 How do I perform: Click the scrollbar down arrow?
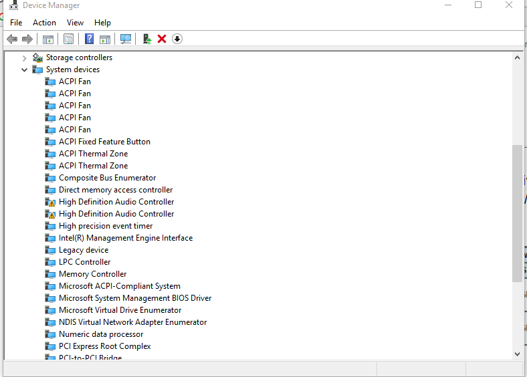tap(517, 354)
